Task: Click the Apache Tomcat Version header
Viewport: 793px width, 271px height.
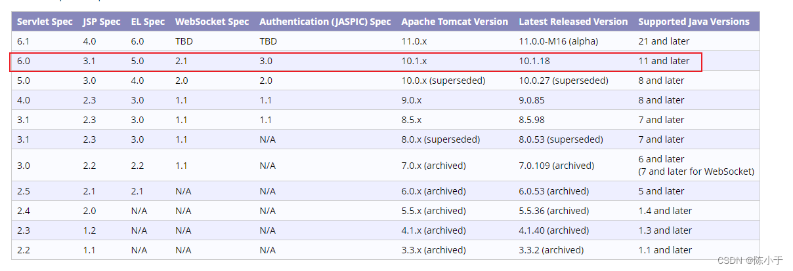Action: click(x=455, y=22)
